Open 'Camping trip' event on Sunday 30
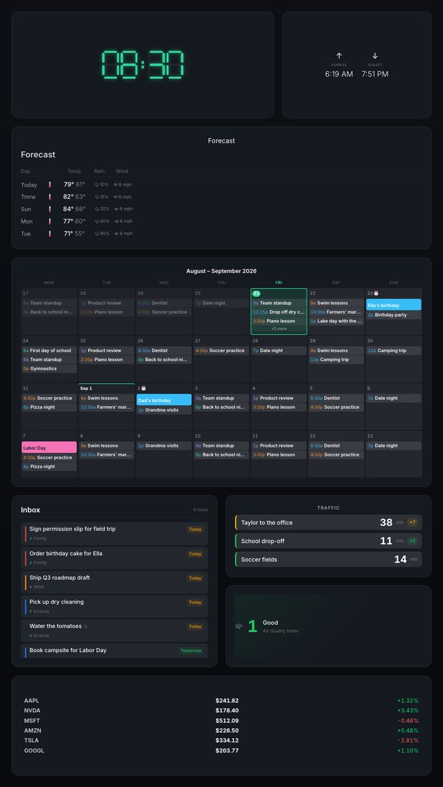Viewport: 443px width, 787px height. 394,351
